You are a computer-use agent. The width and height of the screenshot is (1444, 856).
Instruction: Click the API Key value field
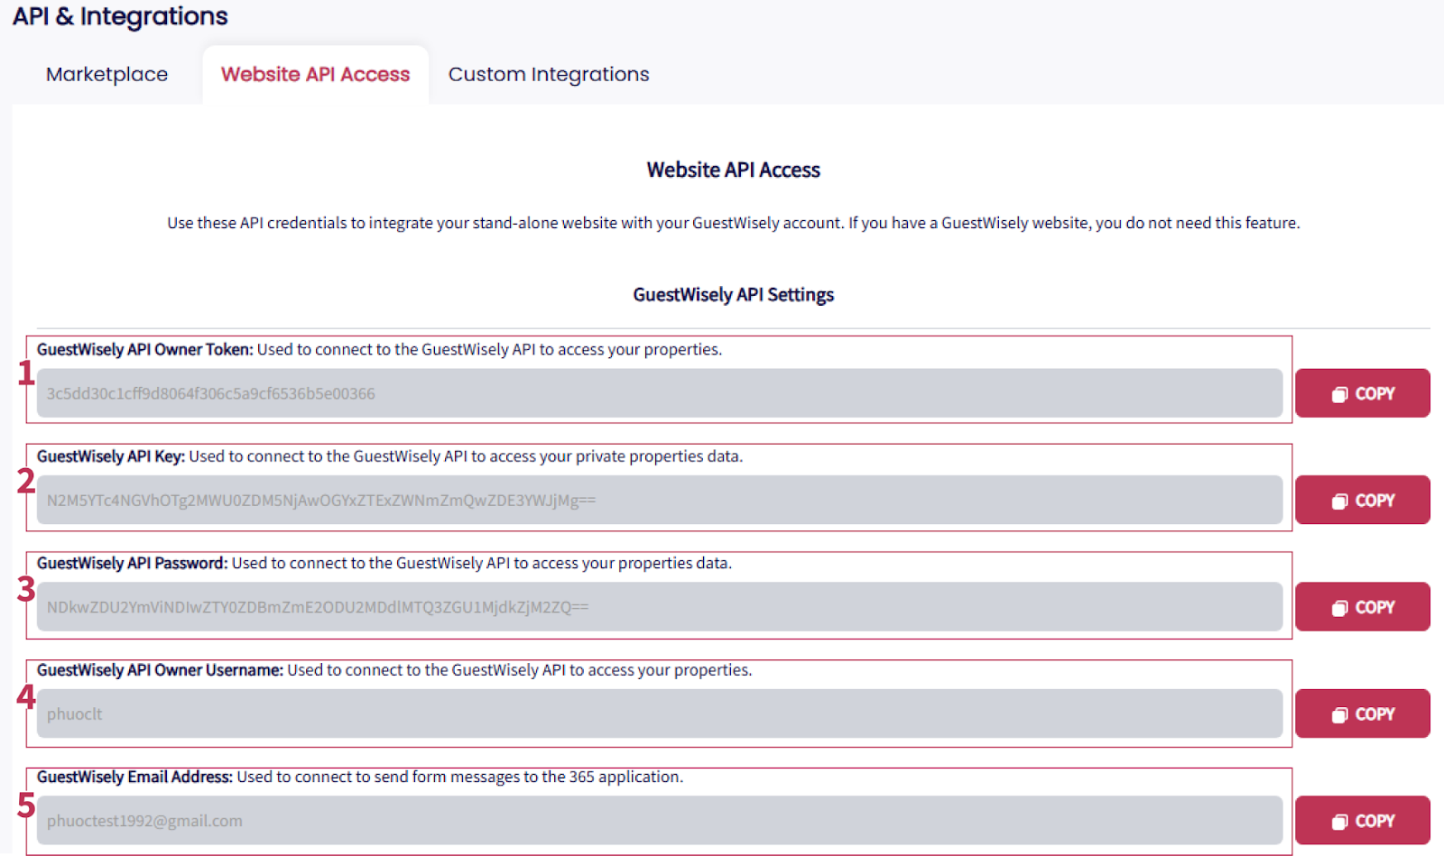pyautogui.click(x=660, y=500)
